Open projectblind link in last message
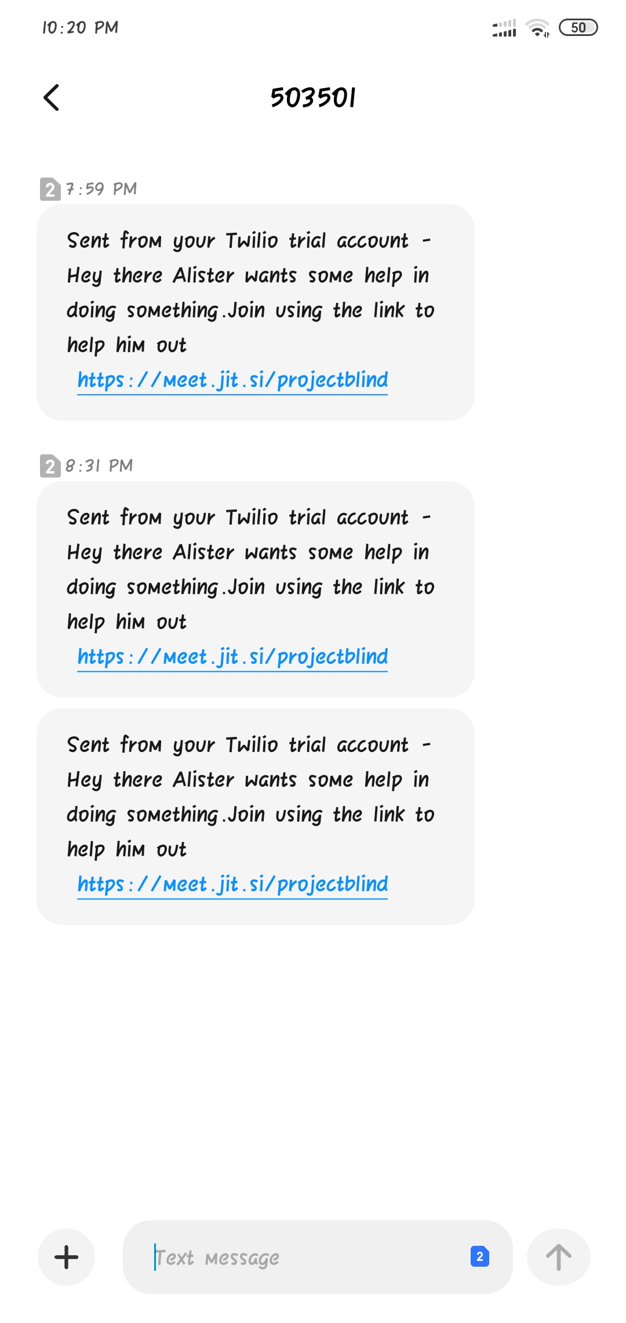The image size is (626, 1323). pos(232,885)
